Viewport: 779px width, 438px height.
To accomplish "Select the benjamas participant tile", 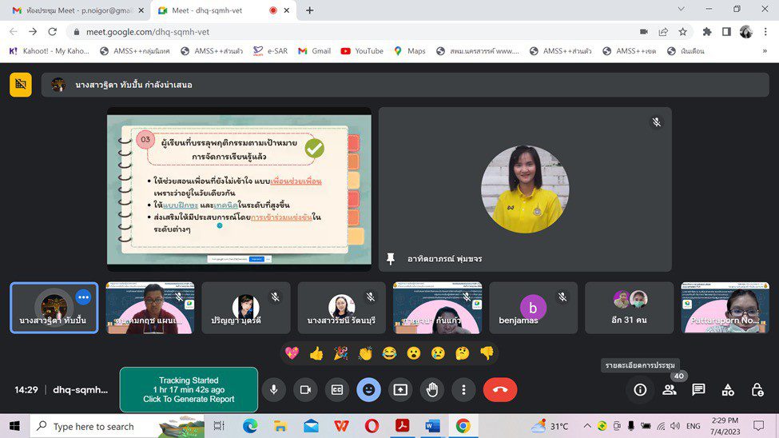I will pos(533,308).
